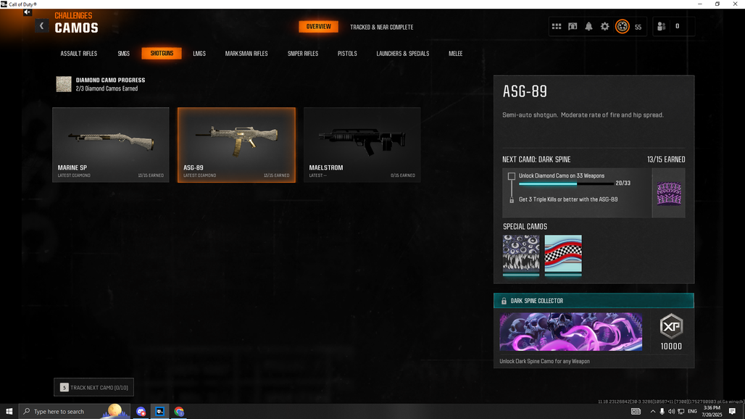Open the social friends icon
Screen dimensions: 745x419
[x=661, y=27]
